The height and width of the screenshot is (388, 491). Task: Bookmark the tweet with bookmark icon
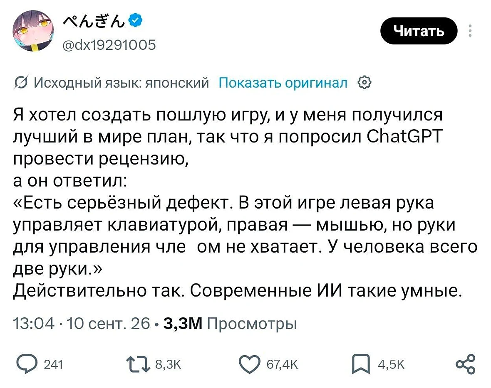pyautogui.click(x=361, y=364)
